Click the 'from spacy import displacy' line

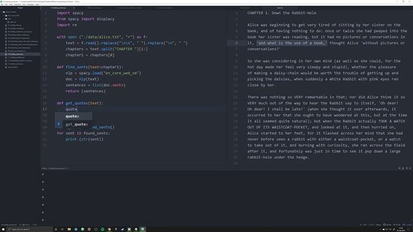(86, 19)
